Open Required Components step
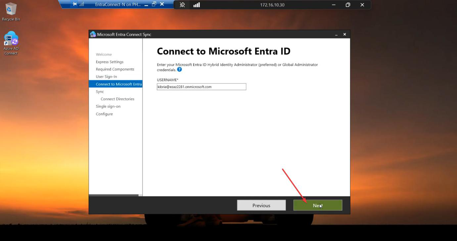 pos(115,69)
